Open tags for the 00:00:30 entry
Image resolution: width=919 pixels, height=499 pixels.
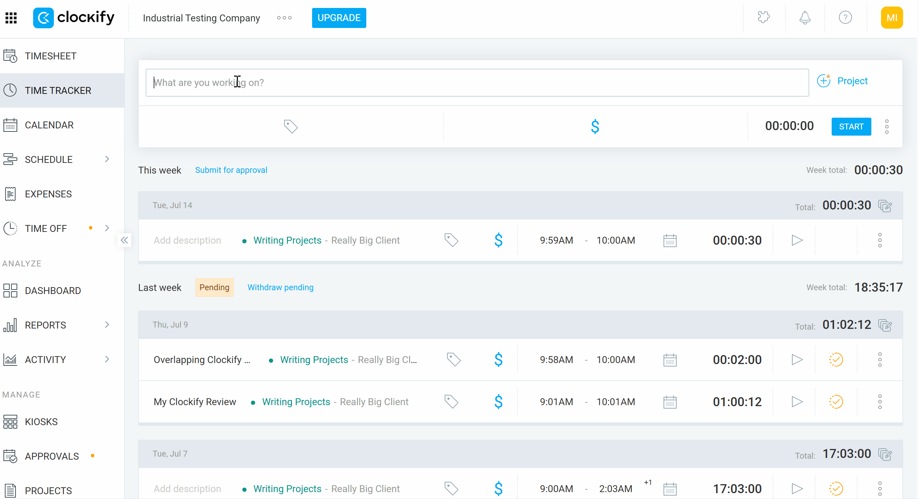click(451, 241)
